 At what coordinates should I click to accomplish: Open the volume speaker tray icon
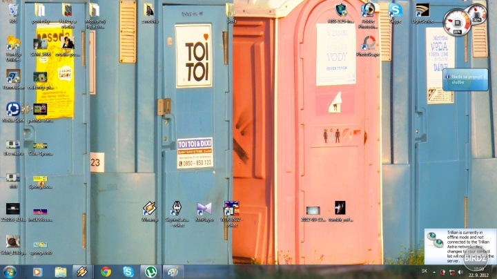[460, 272]
